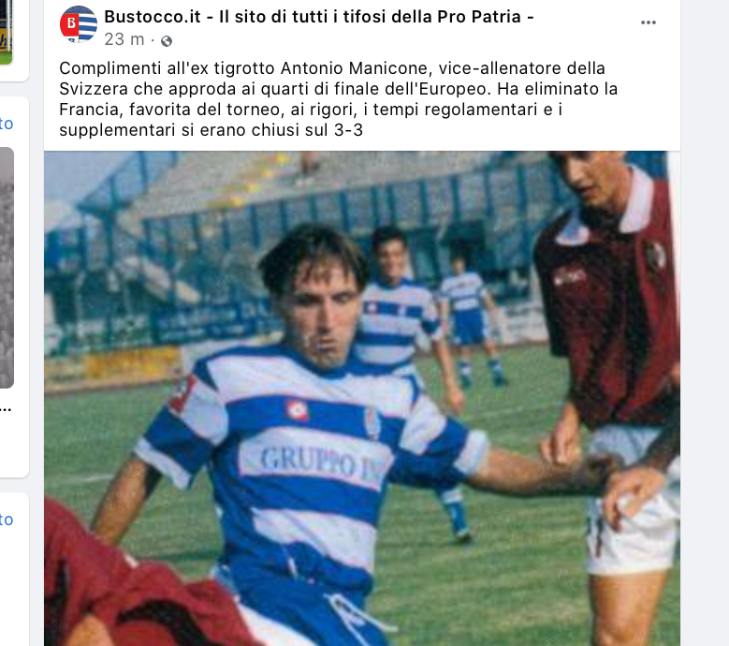Screen dimensions: 729x646
Task: Click the blue link above the grayscale sidebar photo
Action: [7, 124]
